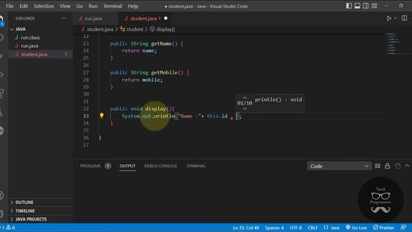
Task: Close unsaved student.java tab via dot
Action: point(166,19)
